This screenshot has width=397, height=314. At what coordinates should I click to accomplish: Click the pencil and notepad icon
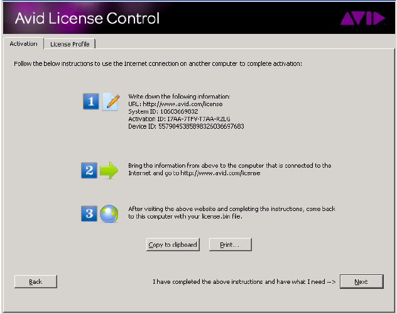pos(111,100)
